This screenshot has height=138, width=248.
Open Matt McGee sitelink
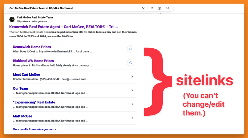23,116
